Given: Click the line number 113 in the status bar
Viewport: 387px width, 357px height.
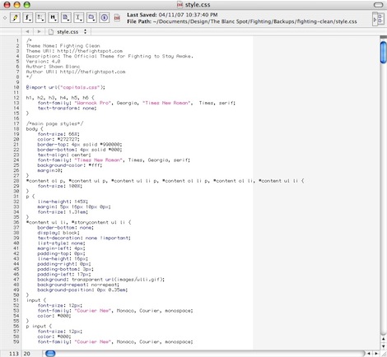Looking at the screenshot, I should 14,354.
